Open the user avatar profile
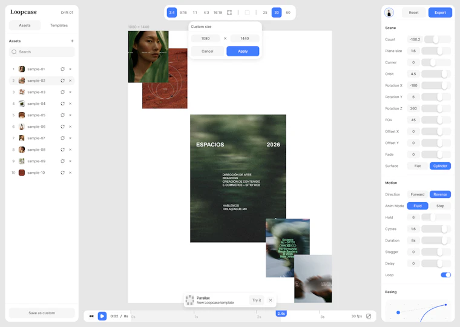 click(389, 12)
